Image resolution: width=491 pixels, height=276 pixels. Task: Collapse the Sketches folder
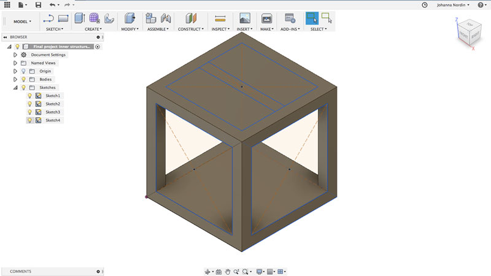pos(15,88)
